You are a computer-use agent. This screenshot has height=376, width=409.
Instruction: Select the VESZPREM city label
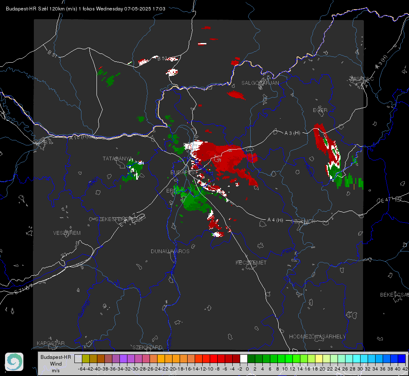(67, 233)
